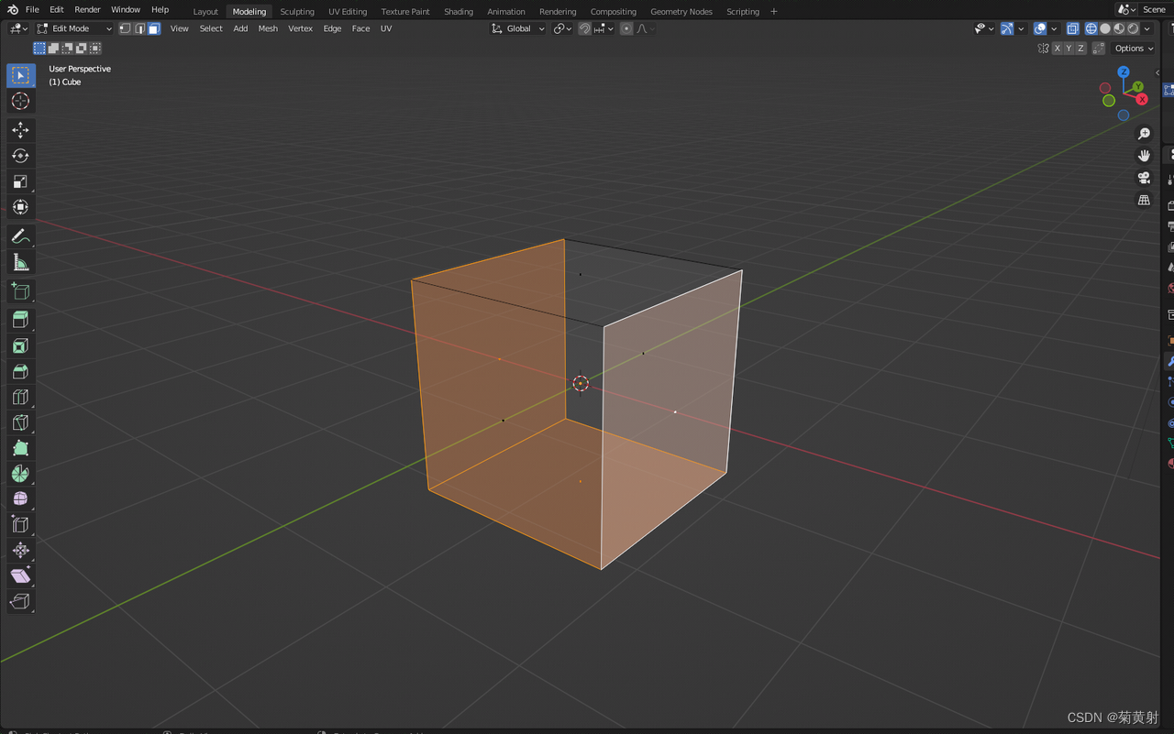
Task: Toggle Z axis mirror
Action: pyautogui.click(x=1080, y=49)
